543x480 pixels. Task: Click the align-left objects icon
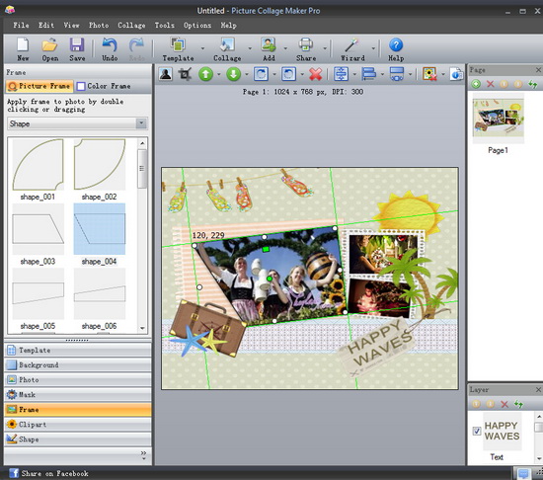[368, 74]
